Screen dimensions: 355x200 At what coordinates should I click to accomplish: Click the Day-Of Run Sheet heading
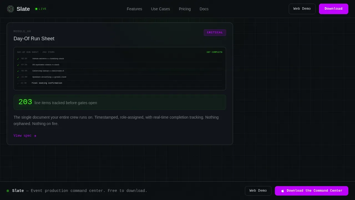(x=34, y=39)
